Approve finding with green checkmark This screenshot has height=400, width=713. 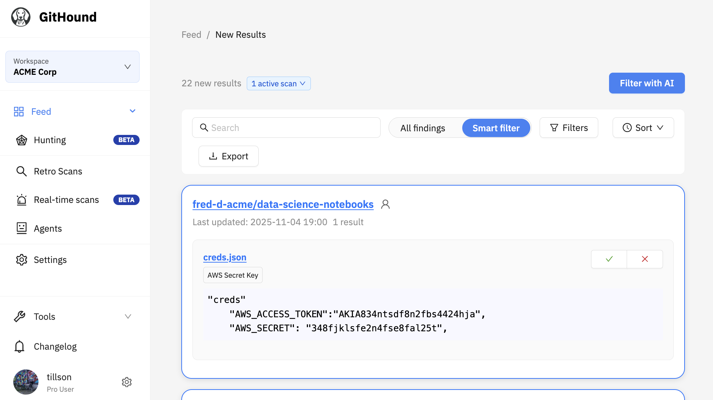click(609, 259)
